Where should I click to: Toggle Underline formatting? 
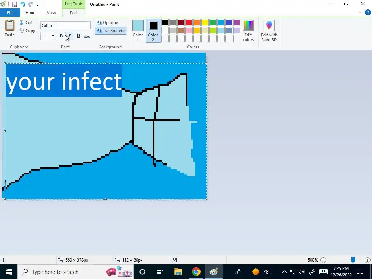coord(78,36)
